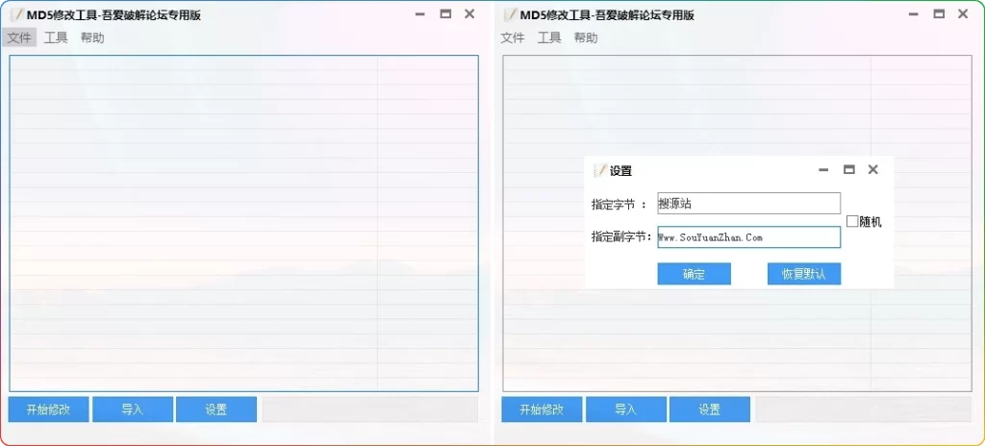
Task: Click the status field beside 设置 in left window
Action: coord(370,409)
